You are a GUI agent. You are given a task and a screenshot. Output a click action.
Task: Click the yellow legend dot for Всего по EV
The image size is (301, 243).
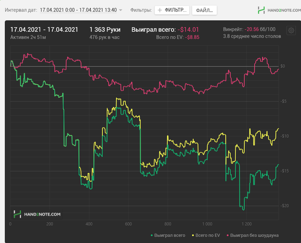193,235
